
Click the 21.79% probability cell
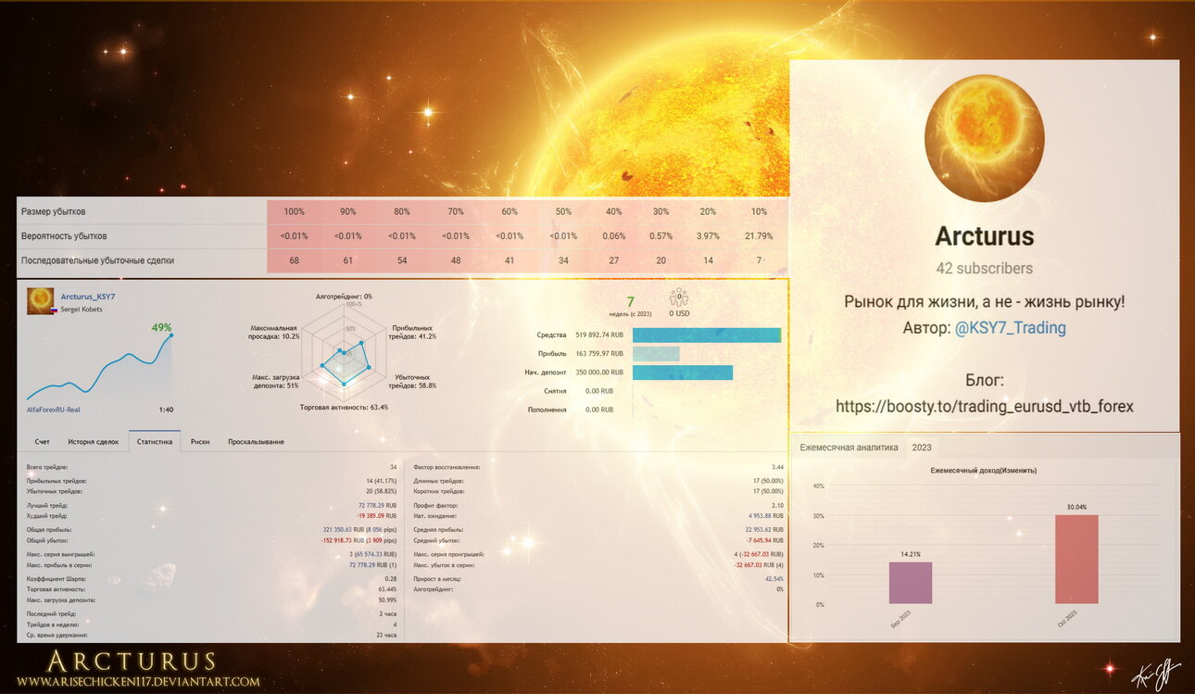pos(759,236)
